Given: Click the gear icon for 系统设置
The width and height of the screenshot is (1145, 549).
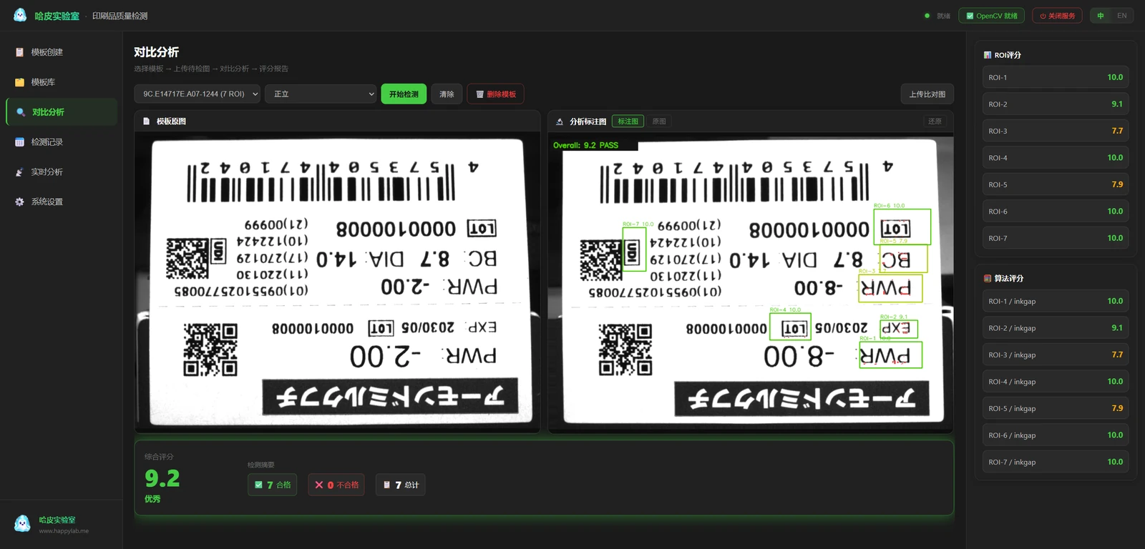Looking at the screenshot, I should [19, 202].
